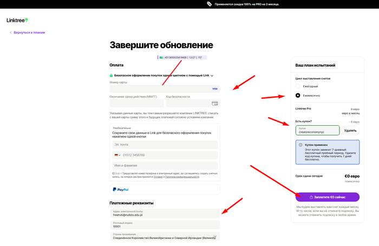Click into the 'Почтовый индекс' field
This screenshot has height=246, width=379.
165,225
